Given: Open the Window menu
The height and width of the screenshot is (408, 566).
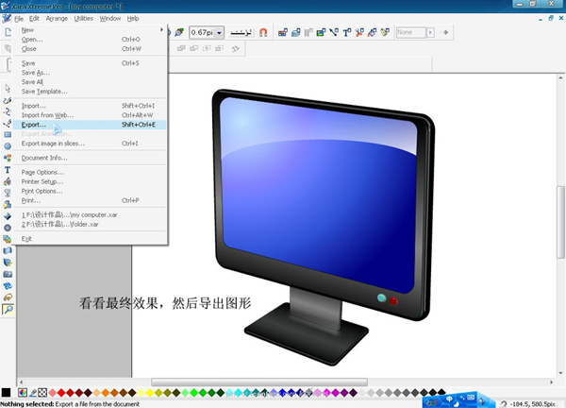Looking at the screenshot, I should pos(110,19).
